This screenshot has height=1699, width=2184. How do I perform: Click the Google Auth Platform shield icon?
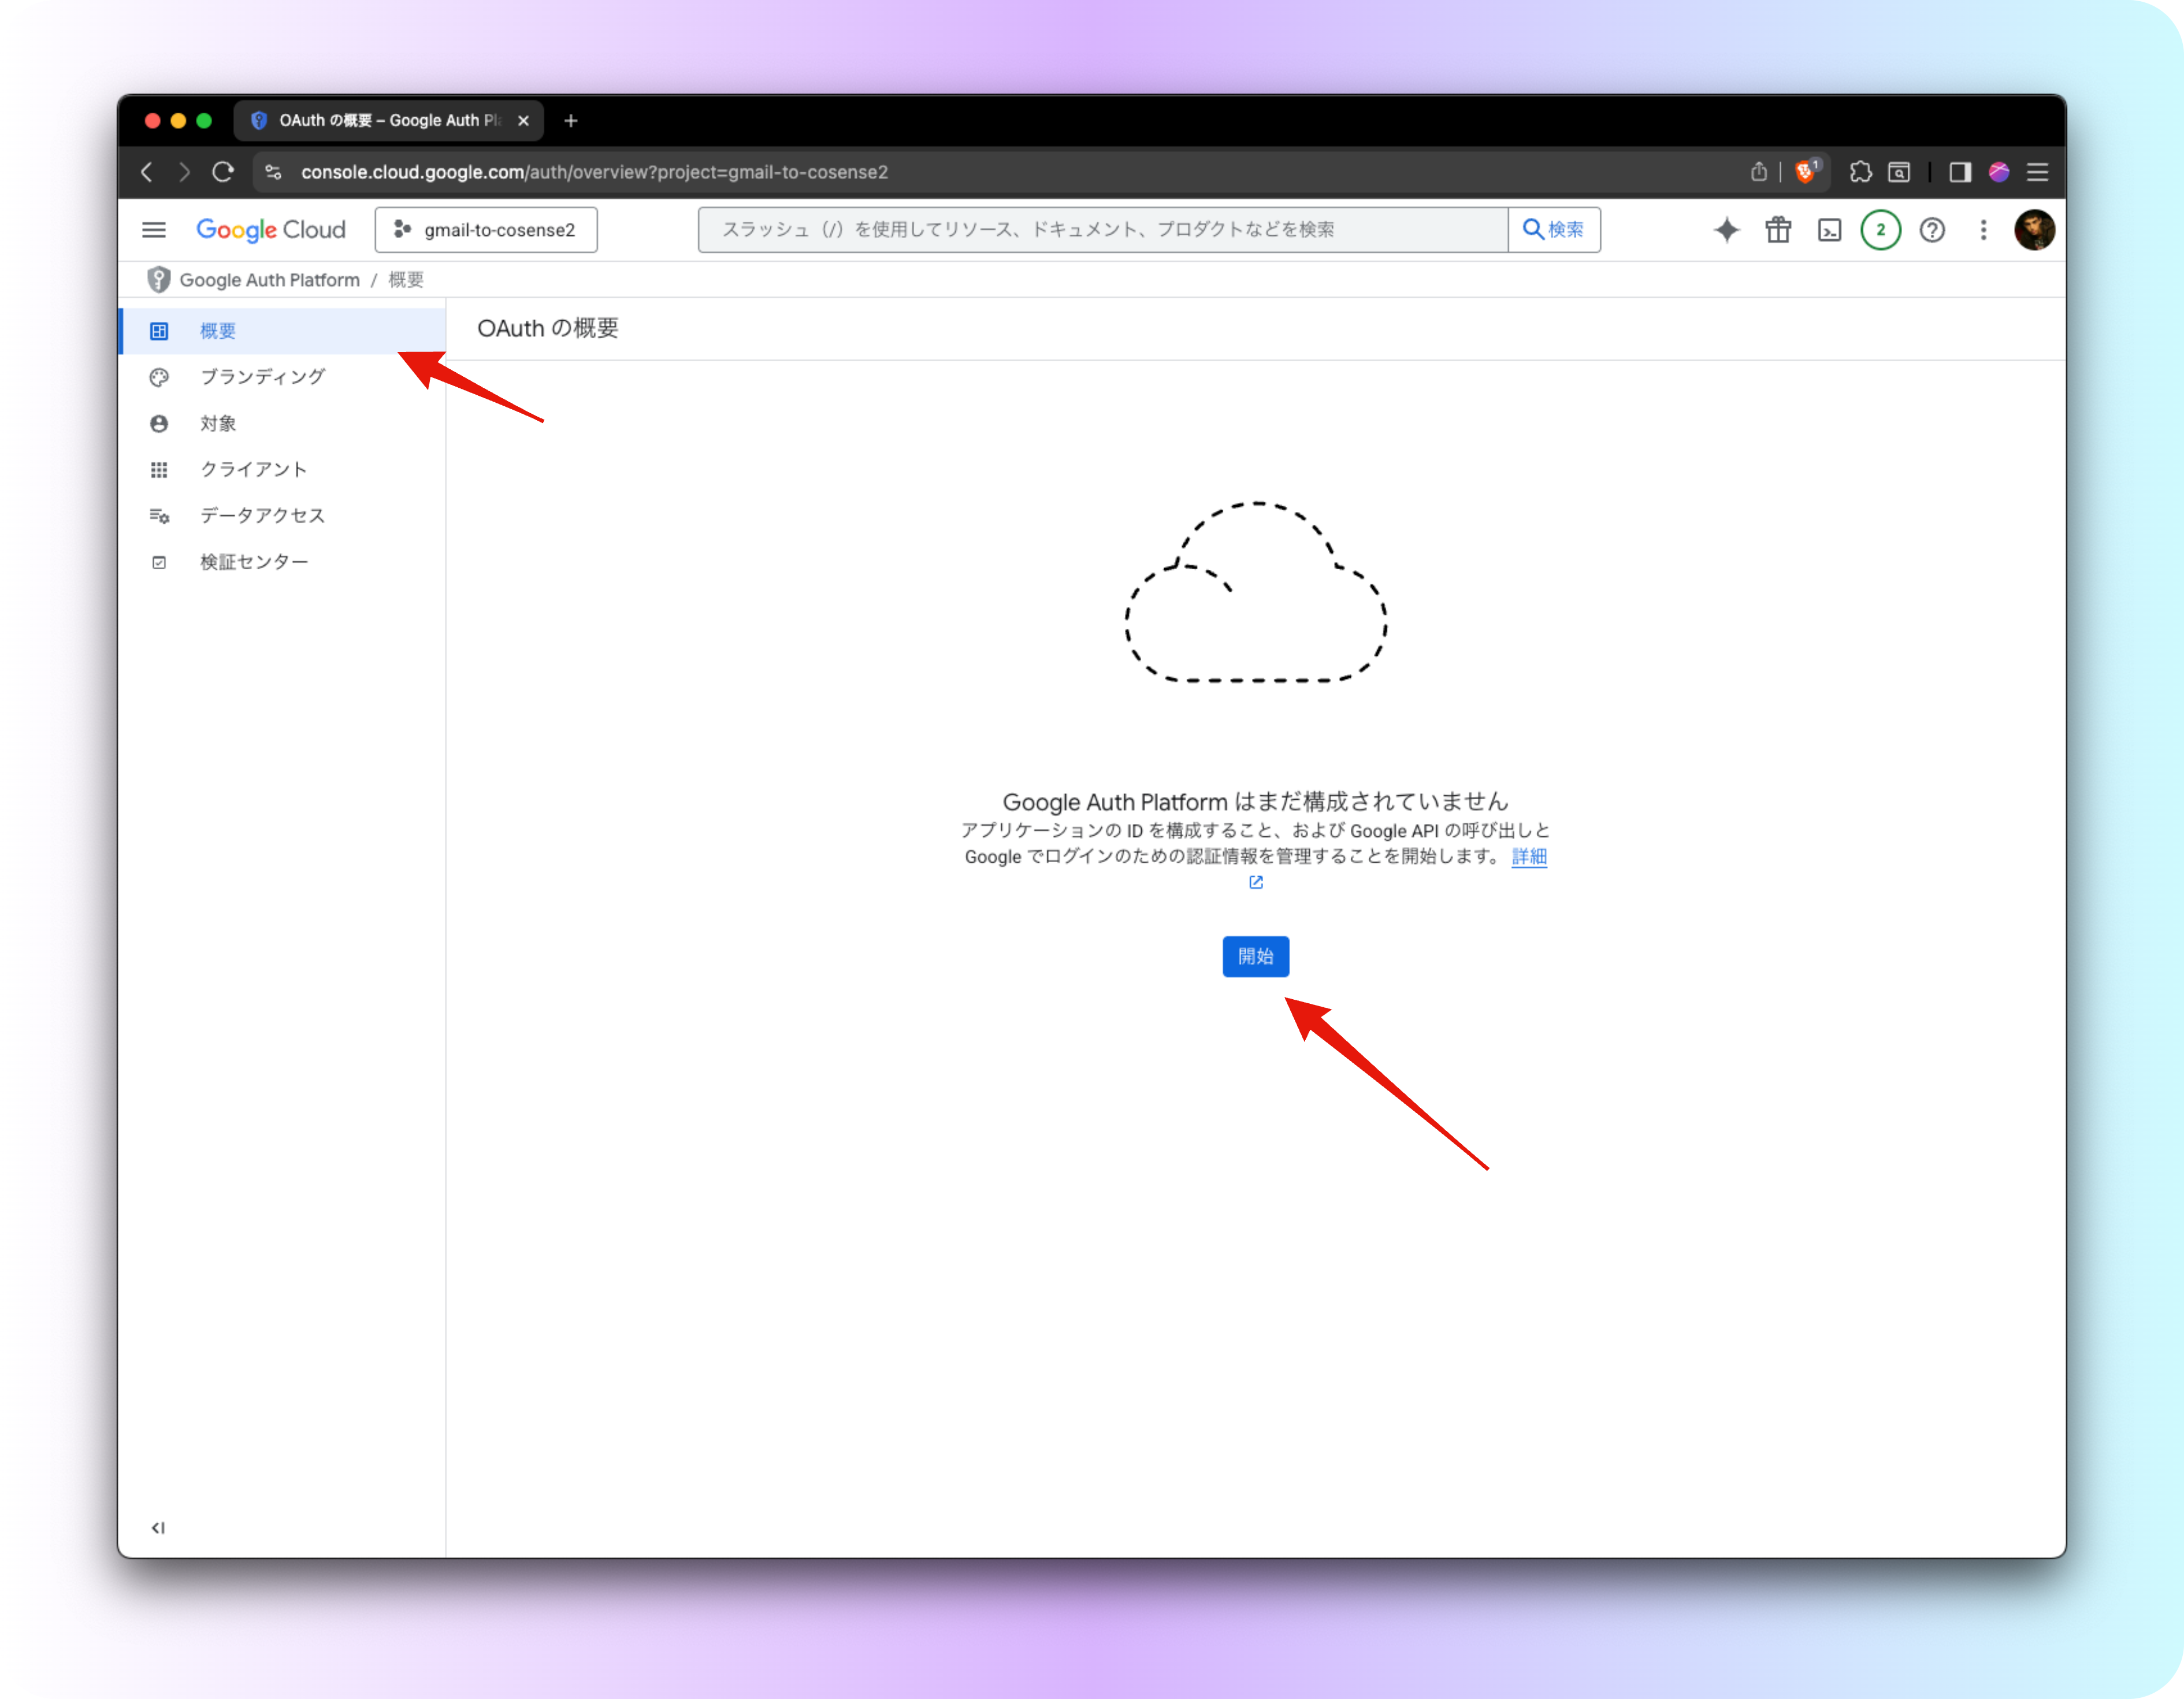coord(158,280)
